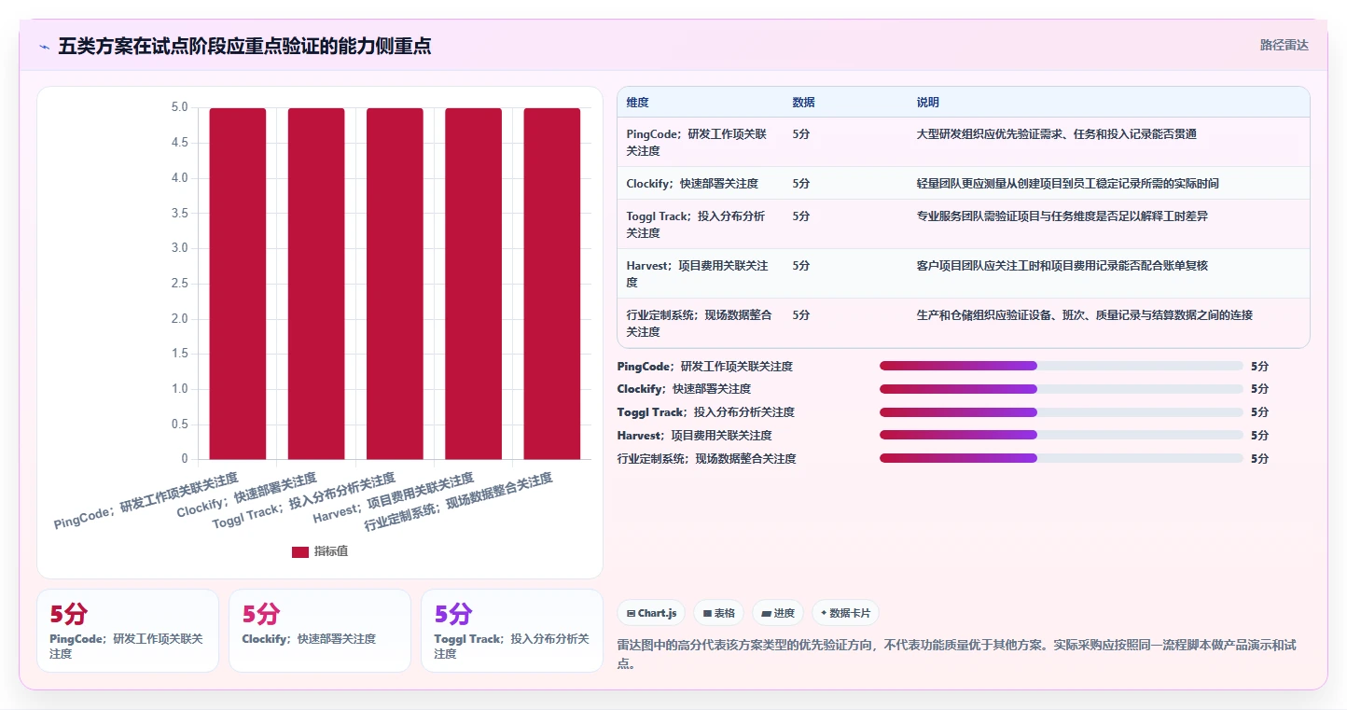Screen dimensions: 1347x710
Task: Select table row Toggl Track；投入分布分析关注度
Action: coord(964,224)
